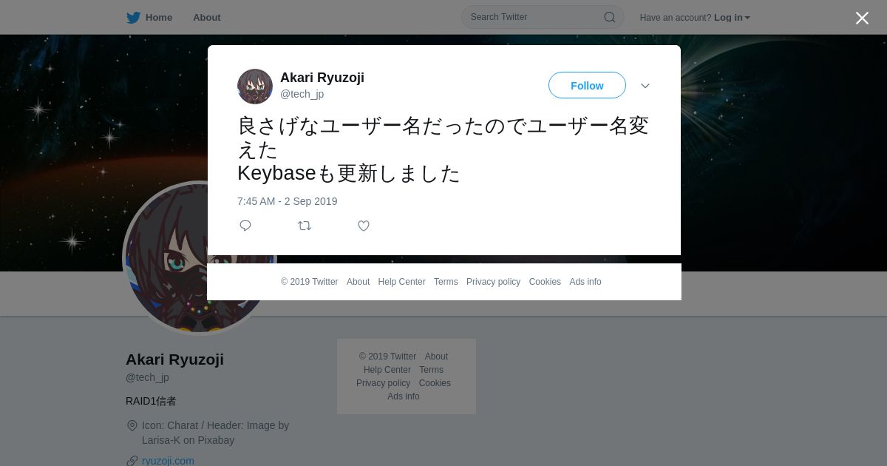Follow Akari Ryuzoji
Viewport: 887px width, 466px height.
[x=587, y=86]
